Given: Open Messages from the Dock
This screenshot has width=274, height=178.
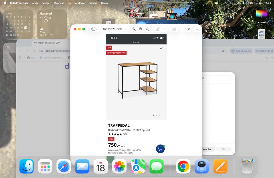Looking at the screenshot, I should click(156, 166).
